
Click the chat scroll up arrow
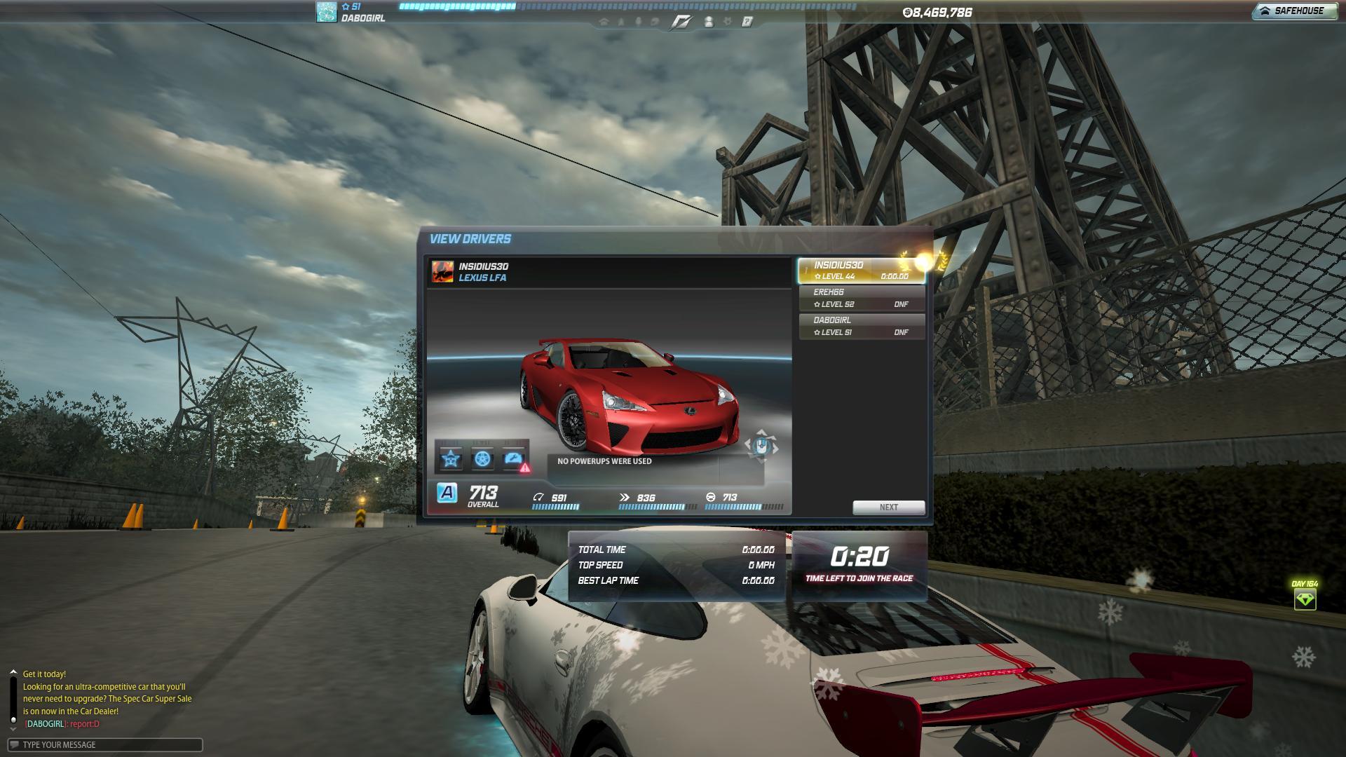click(x=13, y=673)
